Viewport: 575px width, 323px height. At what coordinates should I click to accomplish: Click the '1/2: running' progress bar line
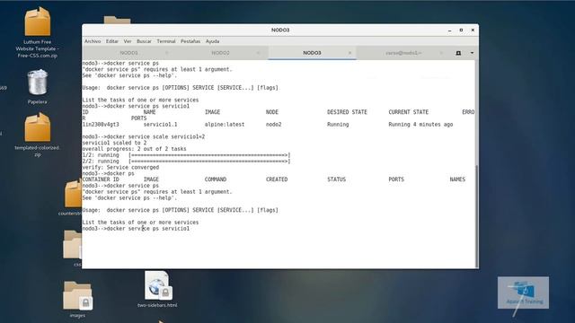point(186,155)
